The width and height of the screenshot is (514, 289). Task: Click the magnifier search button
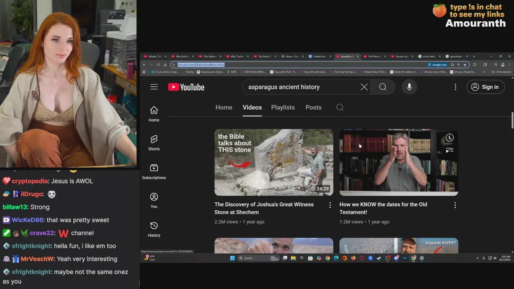[383, 87]
